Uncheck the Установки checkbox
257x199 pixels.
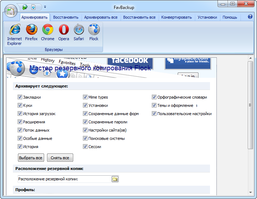(x=85, y=105)
